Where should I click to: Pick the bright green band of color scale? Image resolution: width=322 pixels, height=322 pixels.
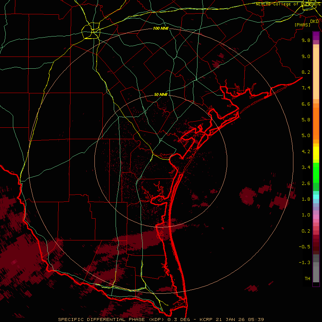coord(316,172)
